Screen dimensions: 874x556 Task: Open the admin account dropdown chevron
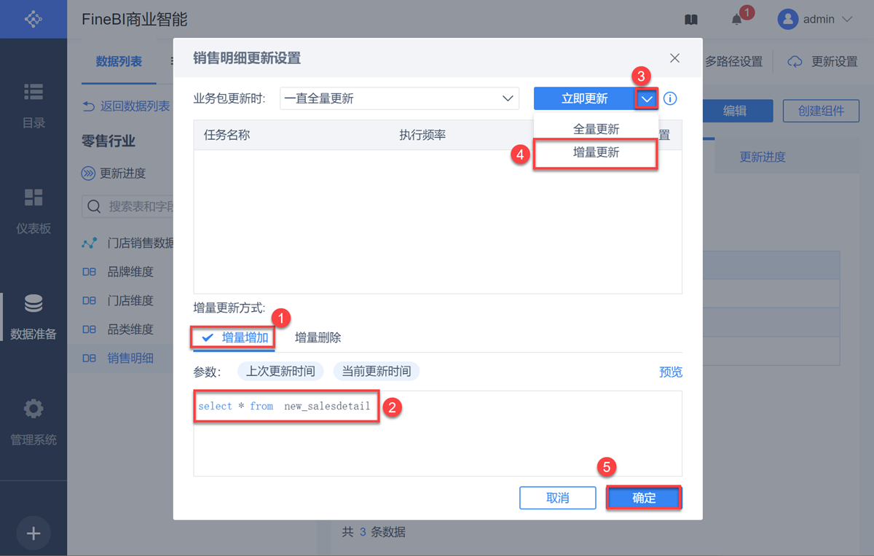[x=847, y=20]
